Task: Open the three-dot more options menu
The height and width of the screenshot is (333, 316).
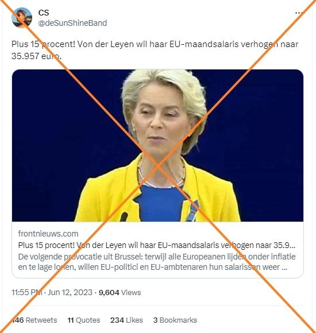Action: click(299, 13)
